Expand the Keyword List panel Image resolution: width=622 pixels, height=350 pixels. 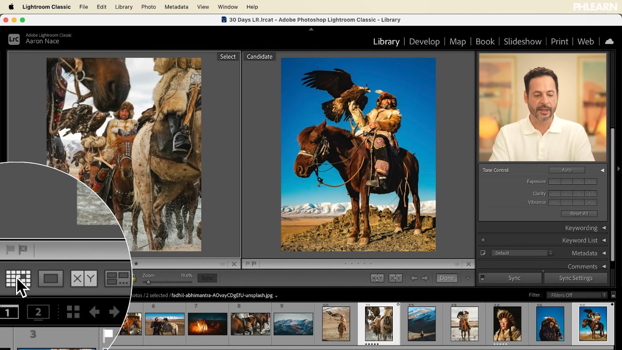point(604,240)
